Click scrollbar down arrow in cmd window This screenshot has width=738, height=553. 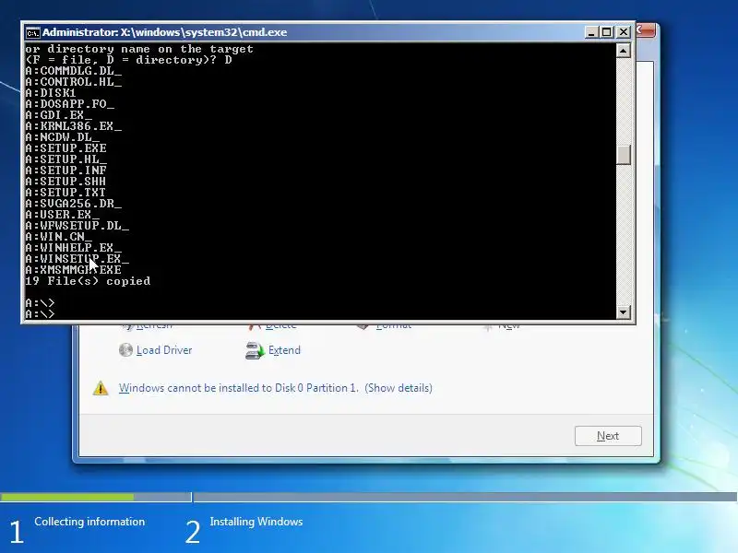624,312
